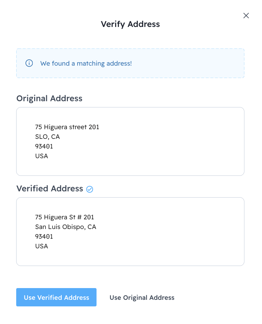The height and width of the screenshot is (324, 262).
Task: Click the Verify Address dialog title
Action: coord(130,24)
